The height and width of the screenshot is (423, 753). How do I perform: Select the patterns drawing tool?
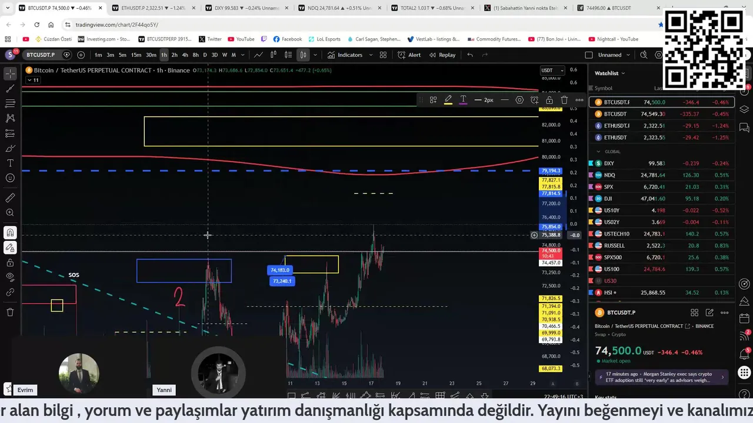[x=10, y=118]
